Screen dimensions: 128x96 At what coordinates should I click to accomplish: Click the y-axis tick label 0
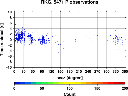click(11, 40)
